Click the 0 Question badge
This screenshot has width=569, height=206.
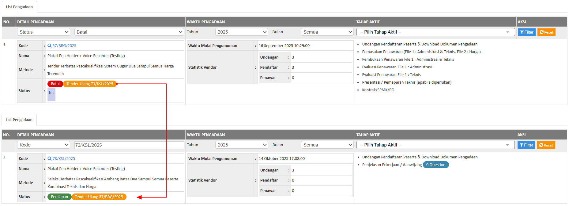click(x=435, y=165)
